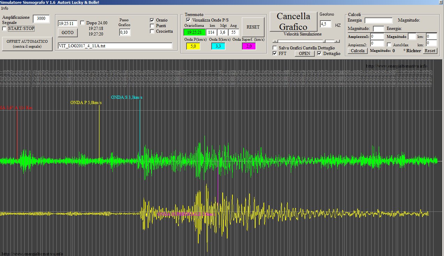Click the Ang field showing 55
444x256 pixels.
coord(234,32)
